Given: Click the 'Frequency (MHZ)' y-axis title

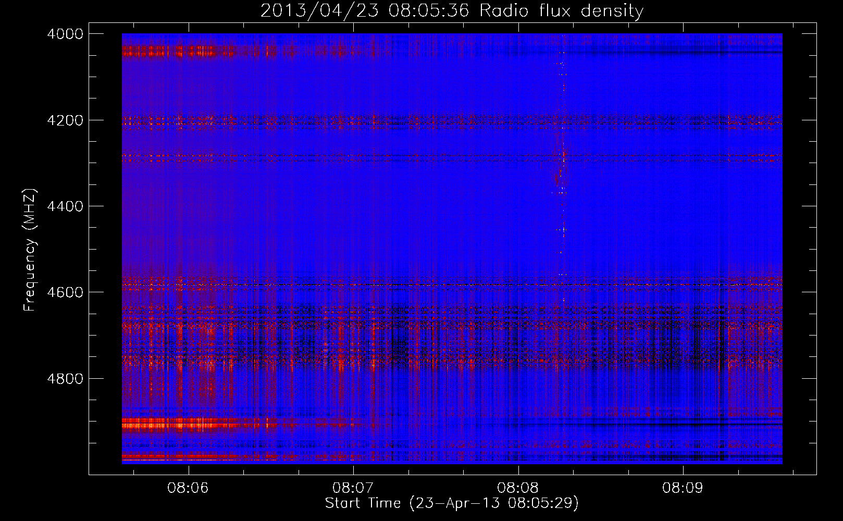Looking at the screenshot, I should tap(30, 250).
